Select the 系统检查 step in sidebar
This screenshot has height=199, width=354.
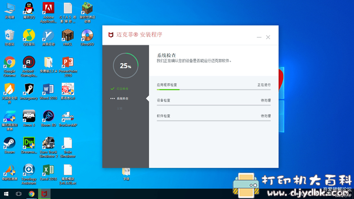click(x=119, y=99)
